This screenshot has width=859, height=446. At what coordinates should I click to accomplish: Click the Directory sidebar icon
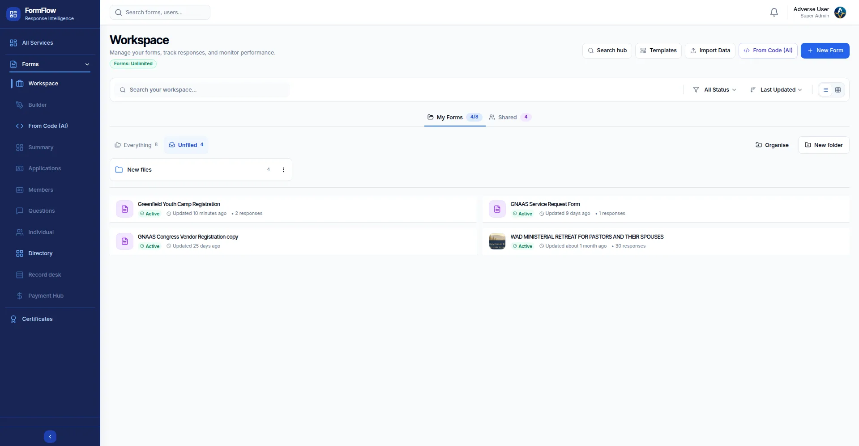pyautogui.click(x=20, y=253)
